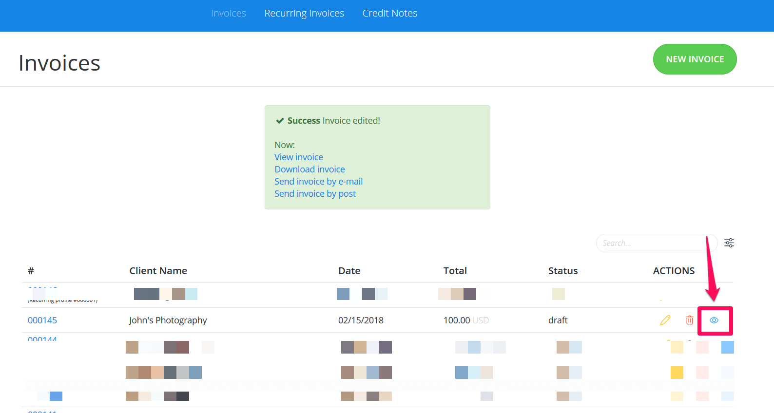Viewport: 774px width, 413px height.
Task: Click the eye view icon for invoice 000145
Action: pos(714,320)
